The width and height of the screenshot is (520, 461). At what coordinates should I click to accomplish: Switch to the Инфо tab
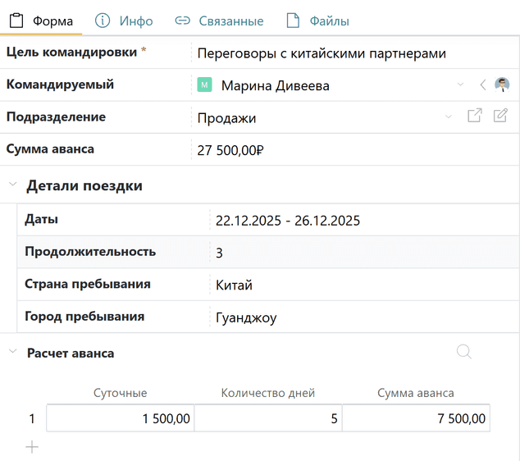pyautogui.click(x=124, y=21)
